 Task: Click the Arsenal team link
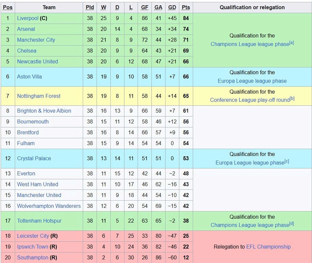[26, 29]
